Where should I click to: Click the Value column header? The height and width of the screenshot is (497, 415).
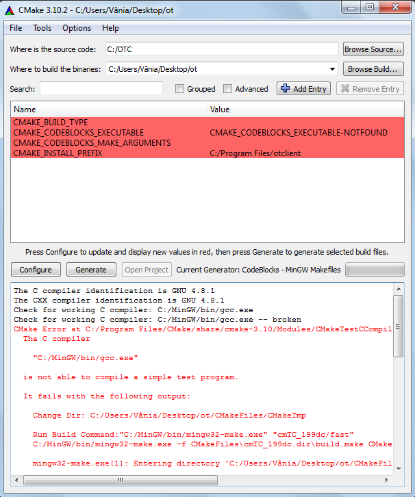pos(305,110)
